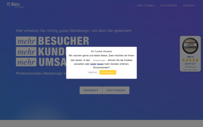The height and width of the screenshot is (127, 203).
Task: Click the SEHR GUT rating text
Action: point(190,64)
